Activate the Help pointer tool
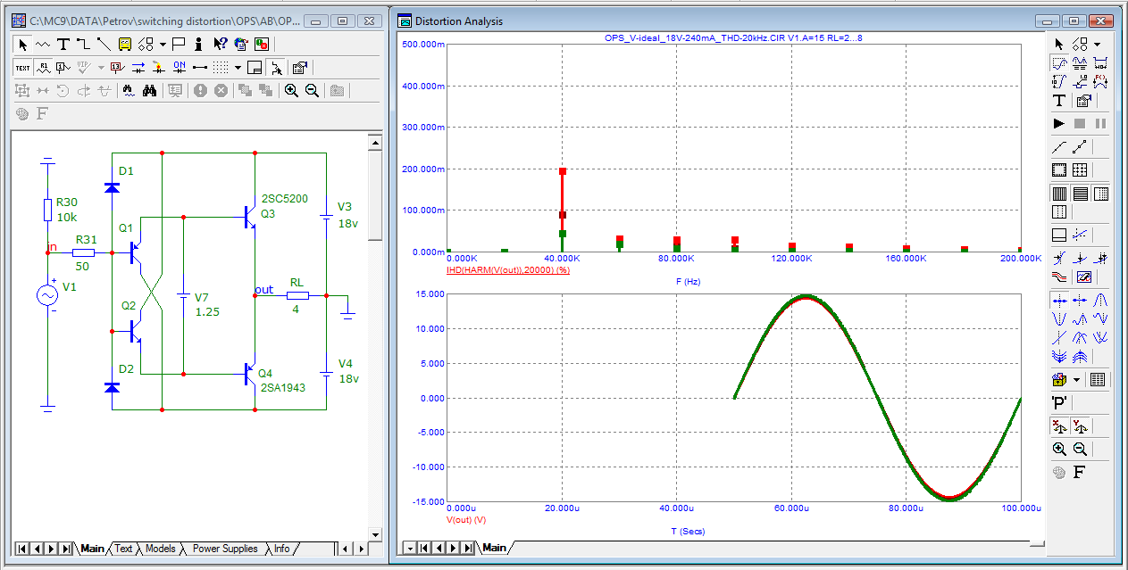Viewport: 1128px width, 570px height. click(x=220, y=44)
